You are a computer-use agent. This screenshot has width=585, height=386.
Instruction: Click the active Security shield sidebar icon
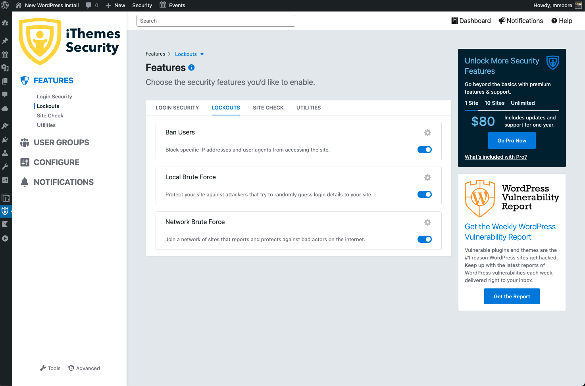[x=5, y=211]
